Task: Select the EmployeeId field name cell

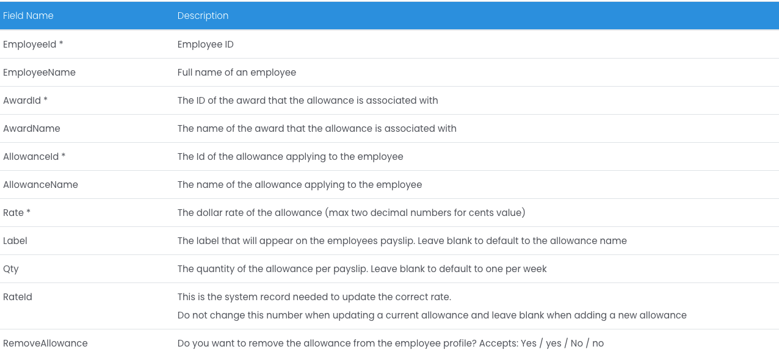Action: point(33,45)
